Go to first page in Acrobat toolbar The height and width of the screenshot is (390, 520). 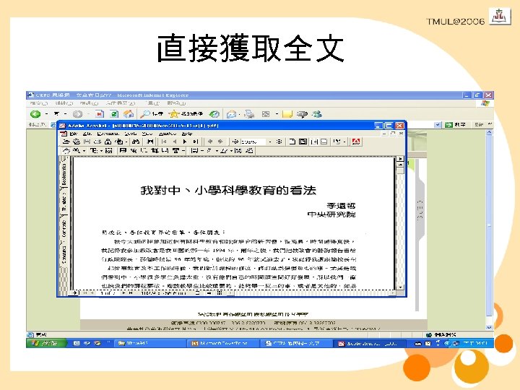(164, 142)
